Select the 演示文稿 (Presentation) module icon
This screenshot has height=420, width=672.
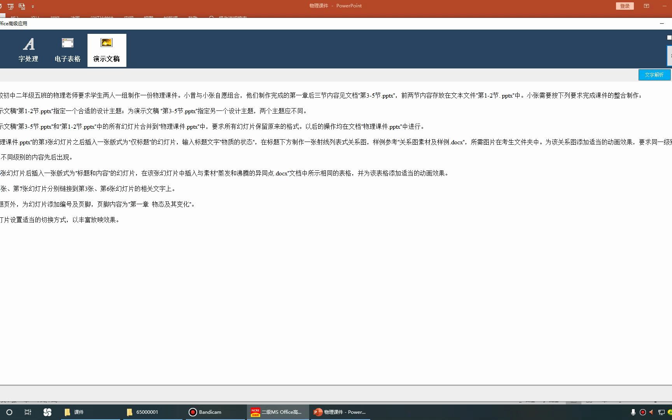(107, 49)
